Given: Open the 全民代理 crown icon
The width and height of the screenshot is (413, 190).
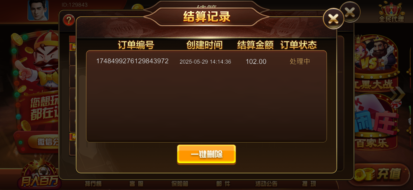Looking at the screenshot, I should pyautogui.click(x=391, y=12).
